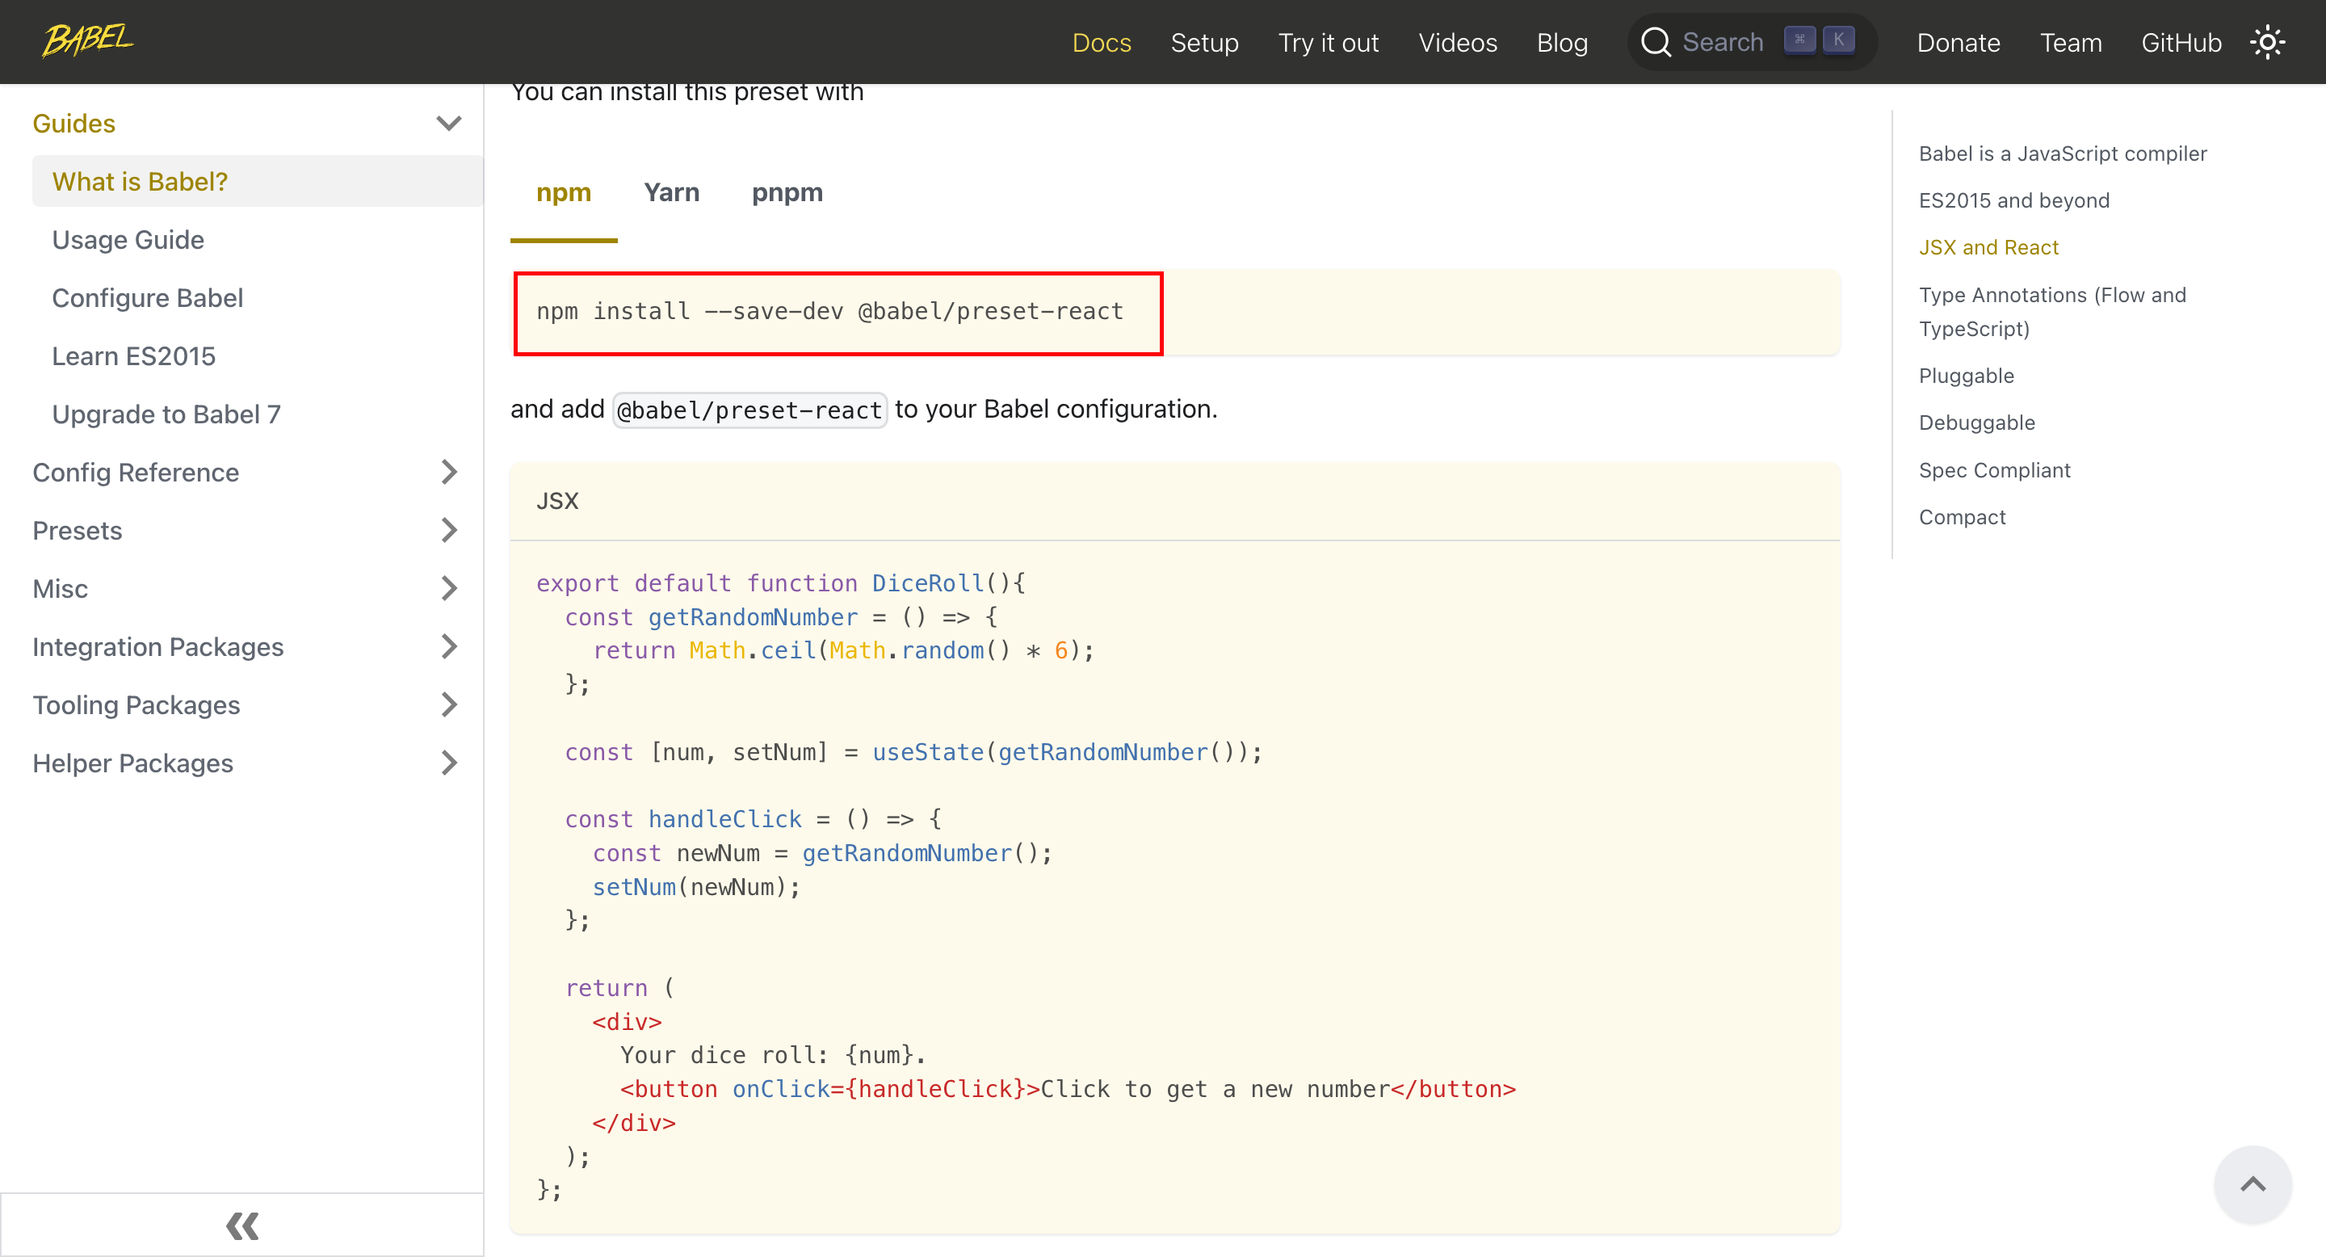The width and height of the screenshot is (2326, 1257).
Task: Click the scroll-to-top arrow button
Action: point(2252,1183)
